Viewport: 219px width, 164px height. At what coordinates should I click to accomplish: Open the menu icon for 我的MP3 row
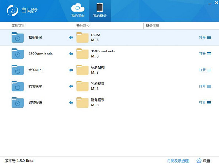[x=209, y=70]
